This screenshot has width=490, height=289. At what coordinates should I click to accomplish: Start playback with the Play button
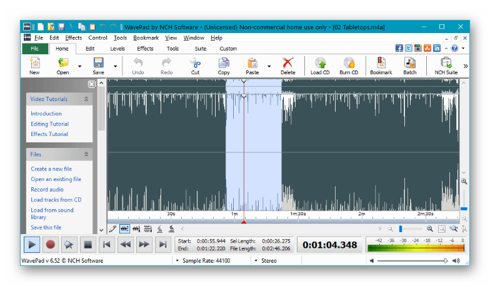(32, 245)
